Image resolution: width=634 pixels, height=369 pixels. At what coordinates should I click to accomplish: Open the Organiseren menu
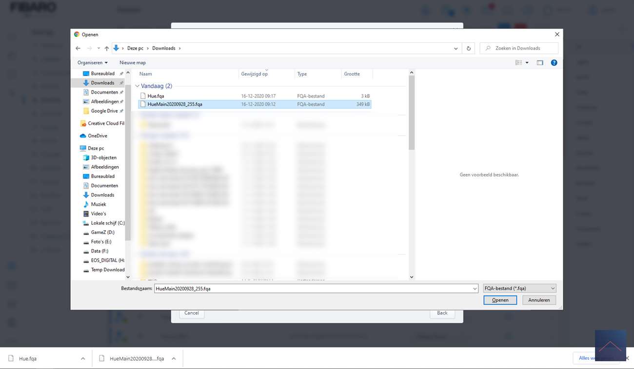92,63
